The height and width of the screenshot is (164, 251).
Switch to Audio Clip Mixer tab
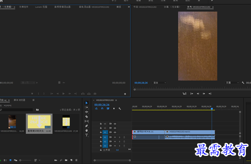point(63,7)
